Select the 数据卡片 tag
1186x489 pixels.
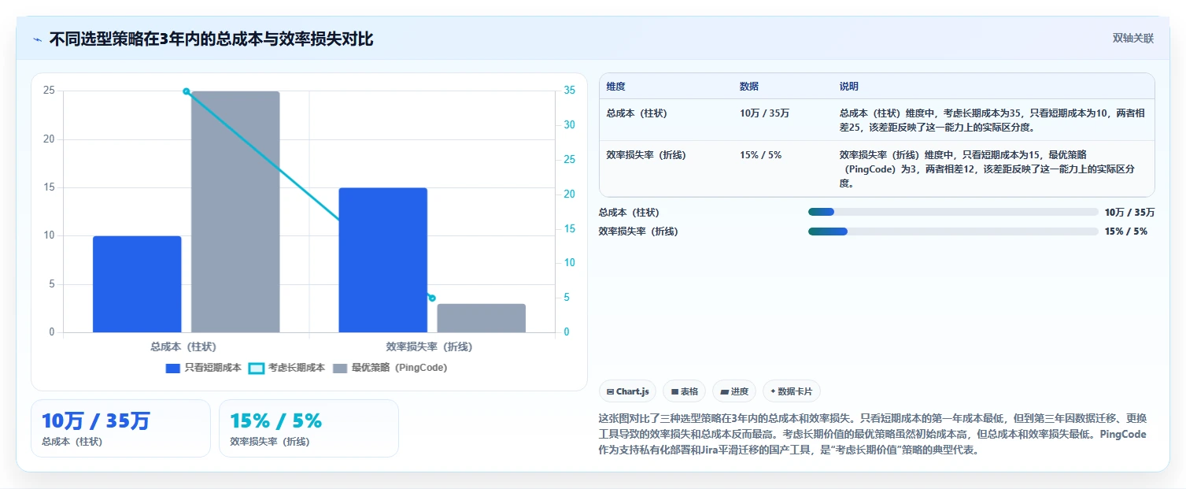tap(792, 391)
